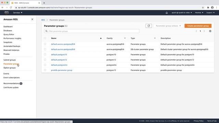
Task: Click browser back arrow
Action: 2,8
